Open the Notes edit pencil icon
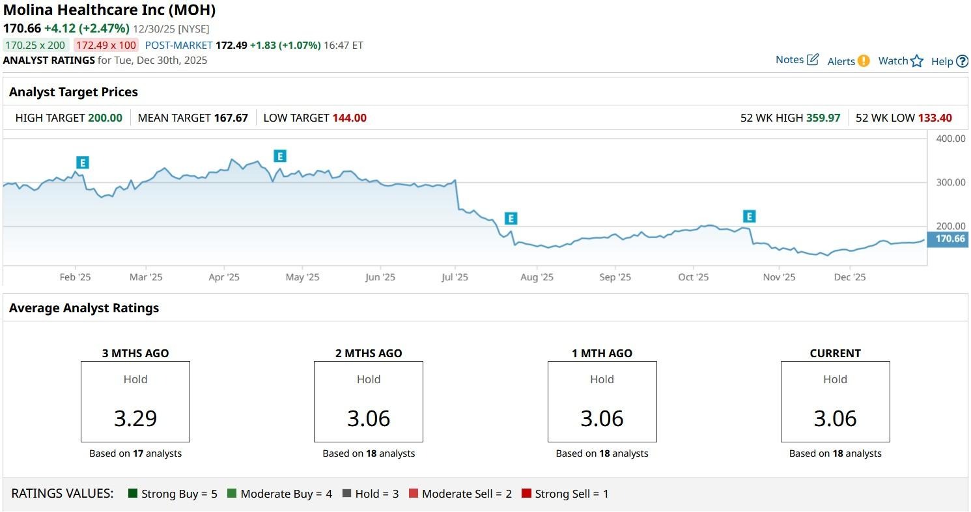 tap(813, 60)
